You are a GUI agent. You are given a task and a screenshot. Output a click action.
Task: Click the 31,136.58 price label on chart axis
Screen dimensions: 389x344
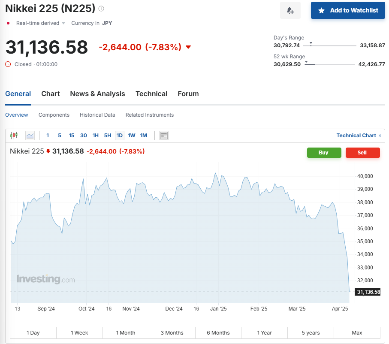click(x=368, y=292)
